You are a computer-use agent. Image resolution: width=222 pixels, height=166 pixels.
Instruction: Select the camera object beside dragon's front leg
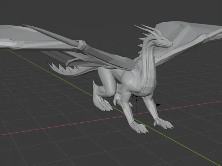click(158, 105)
